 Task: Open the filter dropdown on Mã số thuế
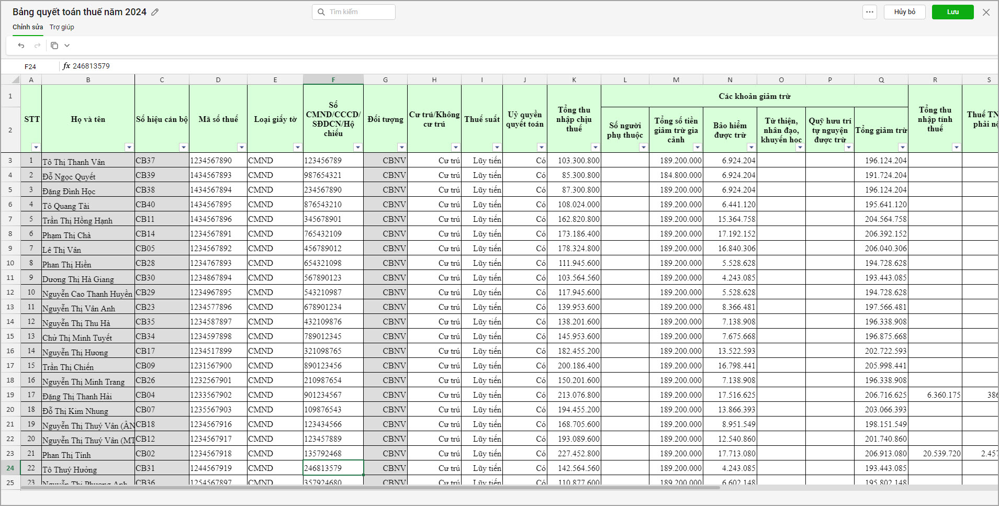click(241, 148)
